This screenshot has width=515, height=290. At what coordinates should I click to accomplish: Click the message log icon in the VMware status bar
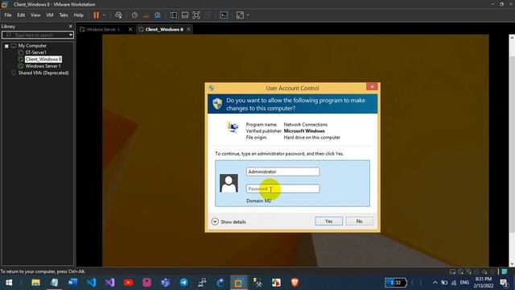pos(505,271)
